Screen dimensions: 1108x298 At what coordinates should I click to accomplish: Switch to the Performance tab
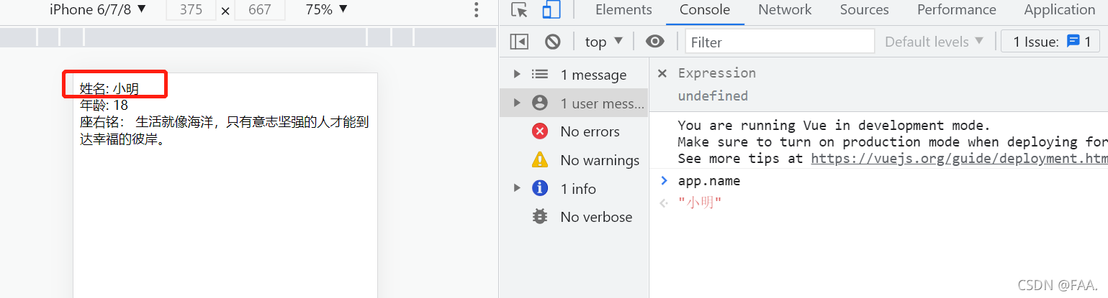(x=956, y=10)
